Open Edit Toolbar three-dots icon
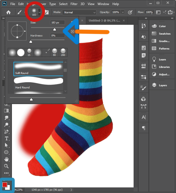The image size is (176, 193). pyautogui.click(x=6, y=173)
